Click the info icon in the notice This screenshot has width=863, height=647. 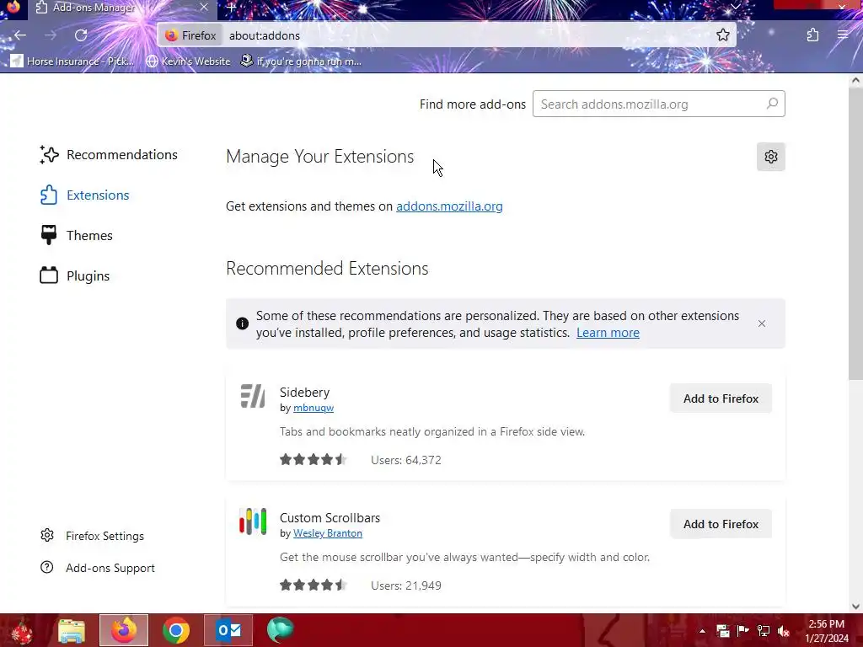[x=242, y=323]
